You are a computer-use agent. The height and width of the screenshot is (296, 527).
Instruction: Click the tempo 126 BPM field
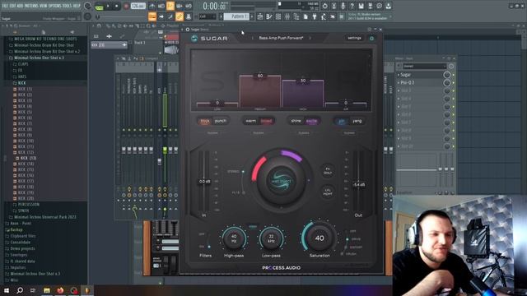(x=138, y=6)
